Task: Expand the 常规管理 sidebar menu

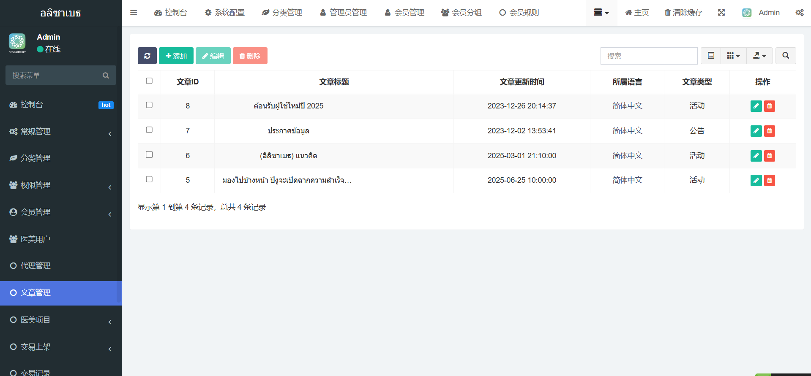Action: 61,132
